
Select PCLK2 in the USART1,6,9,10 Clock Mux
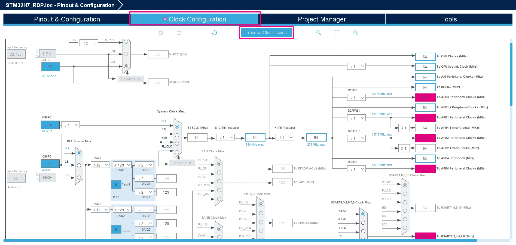tap(405, 185)
